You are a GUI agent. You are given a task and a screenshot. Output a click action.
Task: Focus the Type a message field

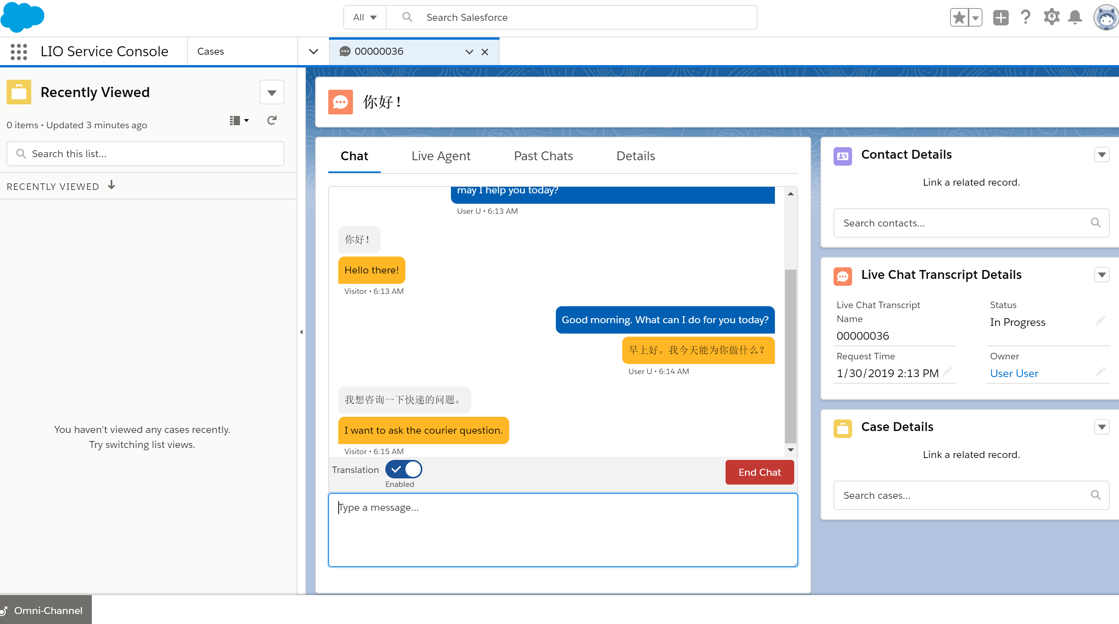coord(562,530)
